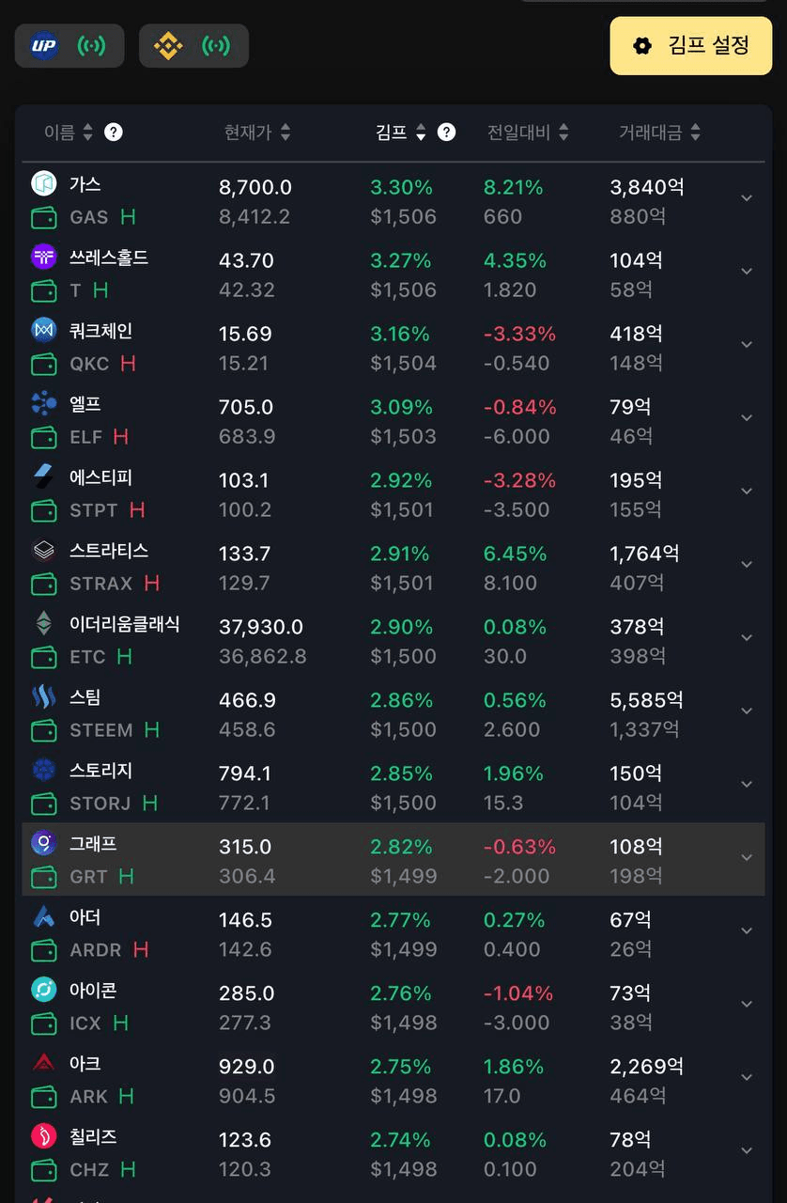Click the GAS coin logo icon
The height and width of the screenshot is (1203, 787).
44,183
